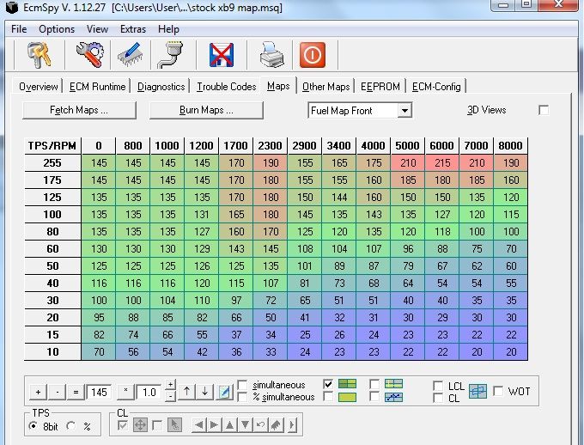
Task: Tick the simultaneous checkbox
Action: coord(242,385)
